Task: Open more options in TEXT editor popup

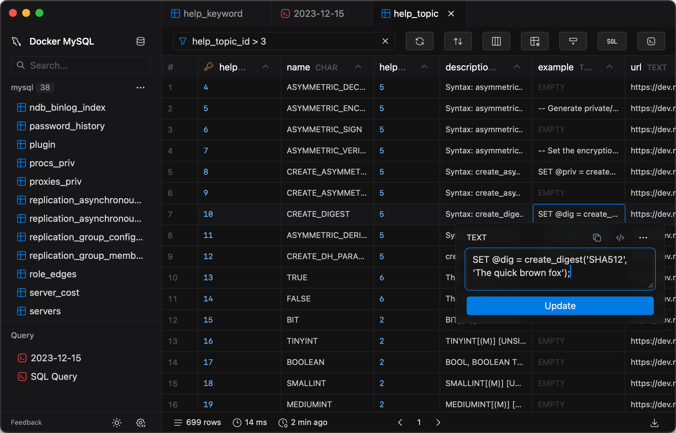Action: (643, 238)
